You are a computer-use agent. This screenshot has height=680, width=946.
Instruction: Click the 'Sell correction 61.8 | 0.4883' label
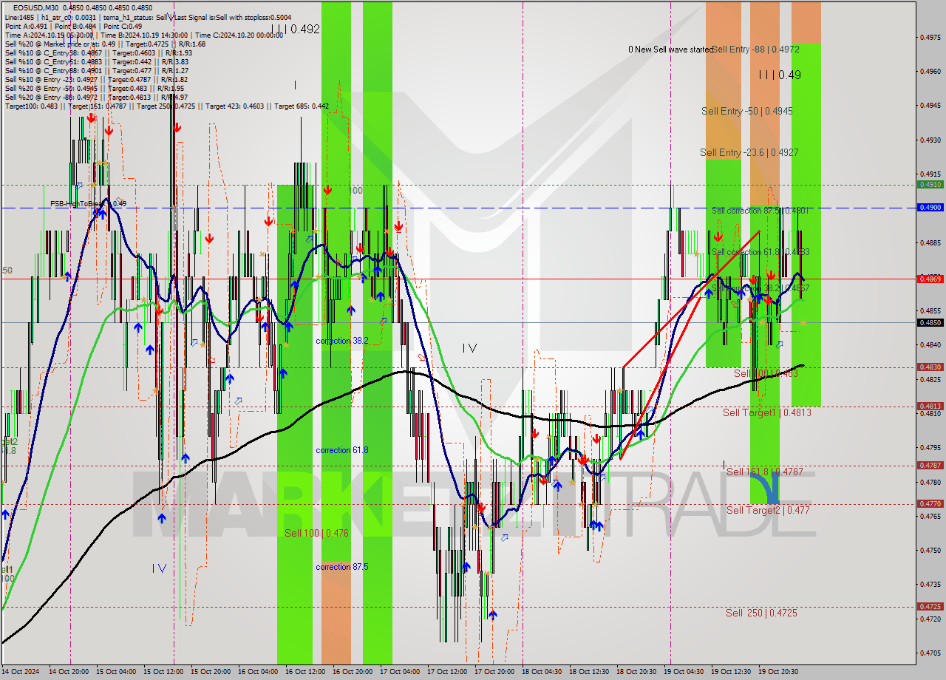pyautogui.click(x=760, y=252)
